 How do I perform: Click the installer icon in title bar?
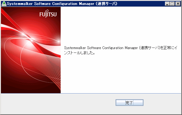[x=4, y=4]
